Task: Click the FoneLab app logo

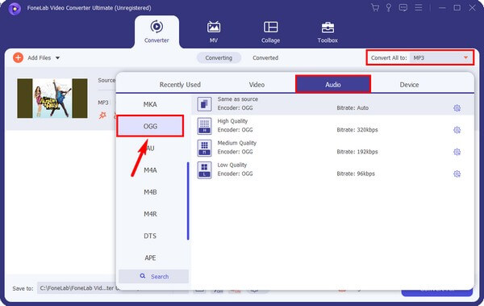Action: tap(15, 8)
